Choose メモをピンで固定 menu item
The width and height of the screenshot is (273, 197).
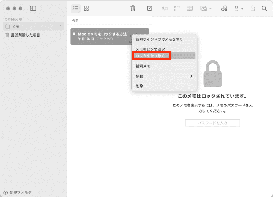point(164,49)
